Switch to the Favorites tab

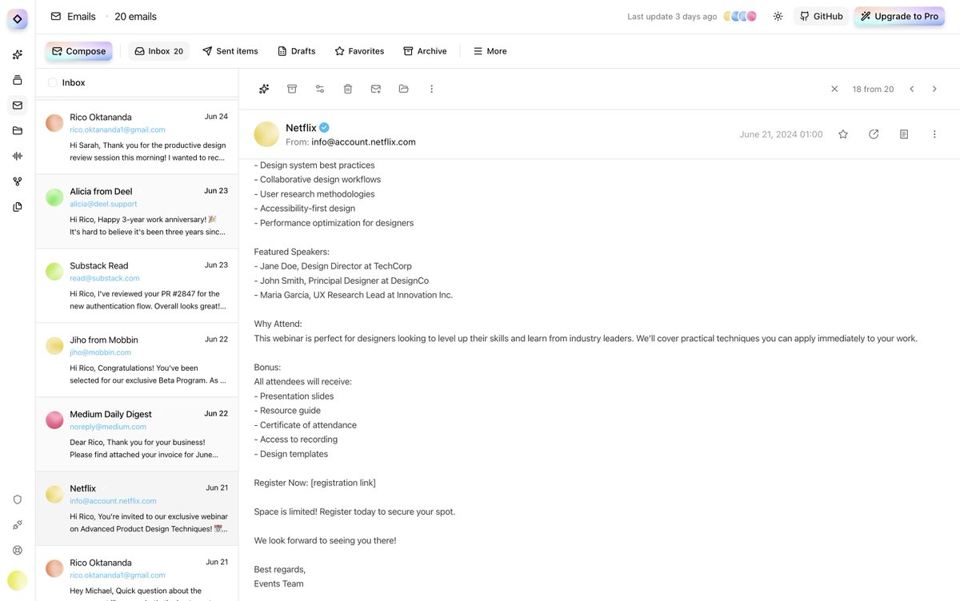click(359, 51)
